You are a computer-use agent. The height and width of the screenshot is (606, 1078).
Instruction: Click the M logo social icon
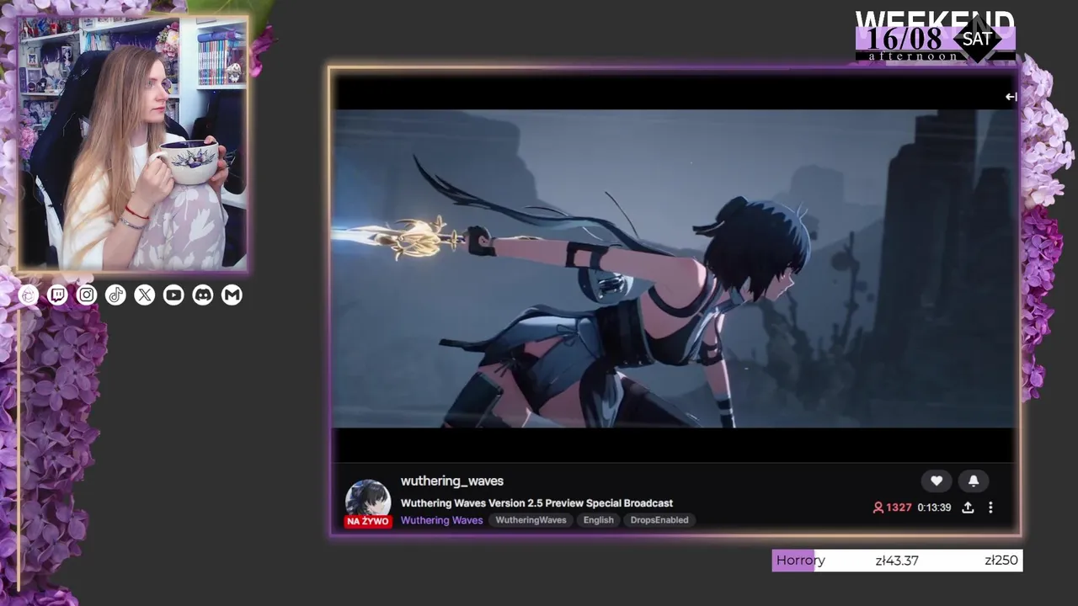tap(232, 295)
